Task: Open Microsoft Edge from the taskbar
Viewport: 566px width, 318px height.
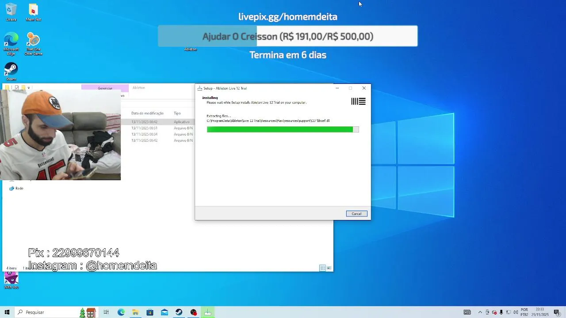Action: tap(121, 312)
